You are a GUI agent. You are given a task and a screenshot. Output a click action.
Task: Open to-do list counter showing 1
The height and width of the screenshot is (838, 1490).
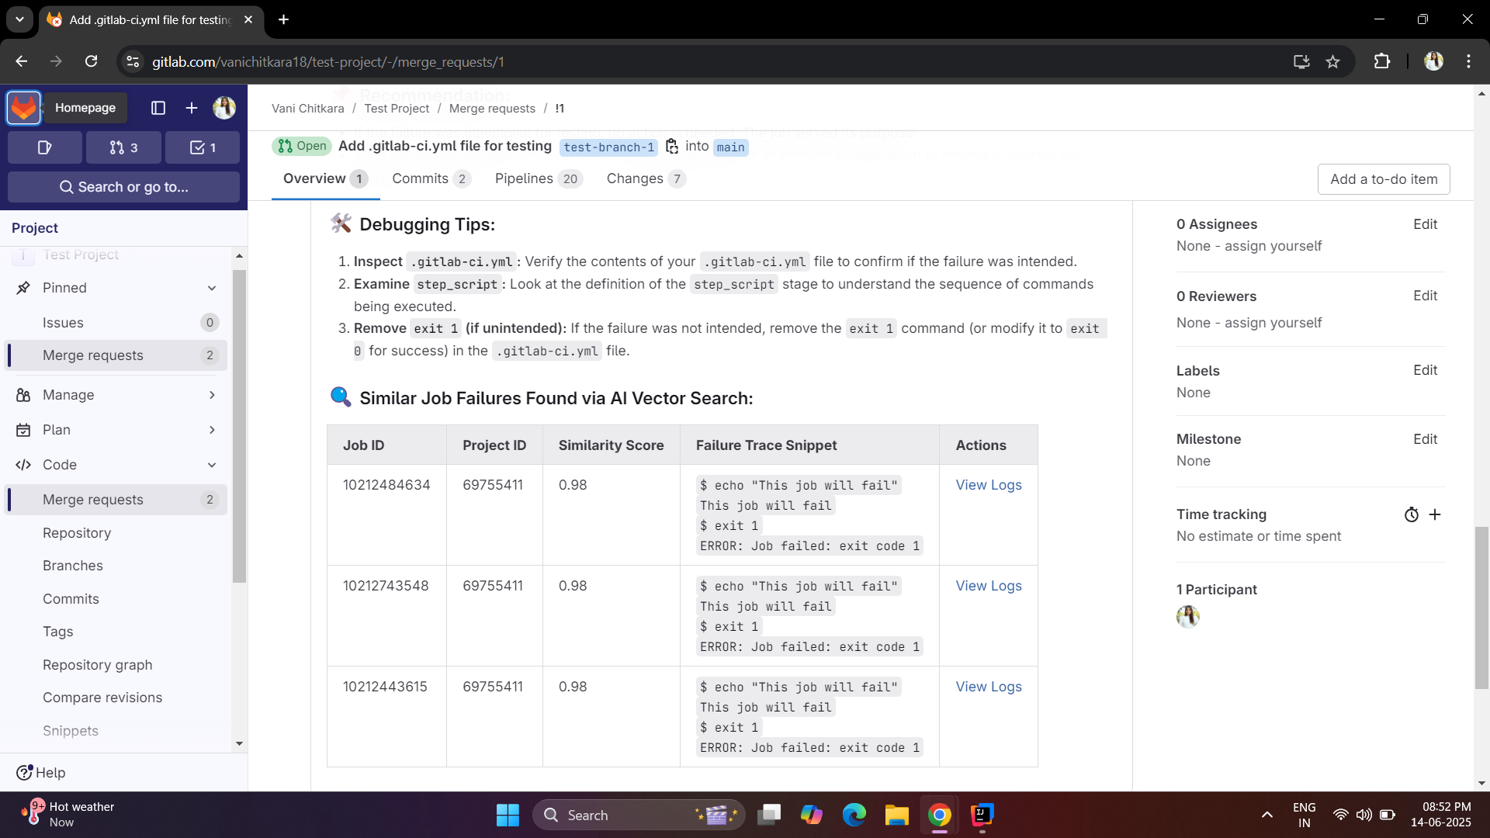[203, 147]
